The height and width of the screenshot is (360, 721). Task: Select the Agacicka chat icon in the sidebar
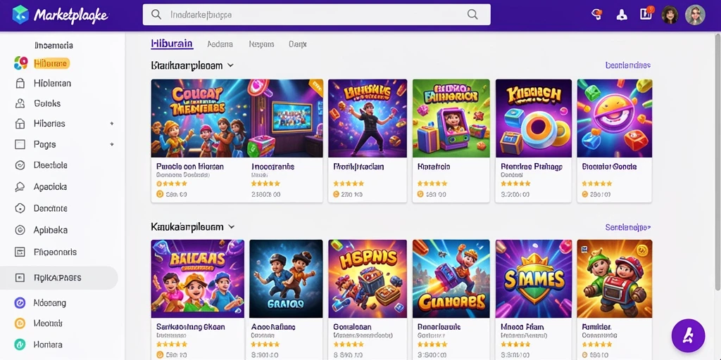pos(20,187)
